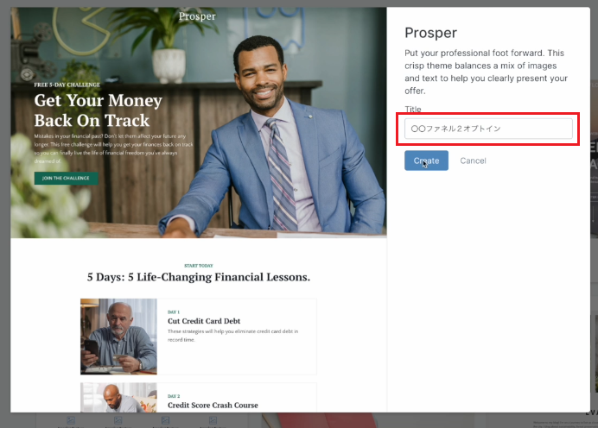This screenshot has height=428, width=598.
Task: Cancel the theme creation dialog
Action: click(473, 160)
